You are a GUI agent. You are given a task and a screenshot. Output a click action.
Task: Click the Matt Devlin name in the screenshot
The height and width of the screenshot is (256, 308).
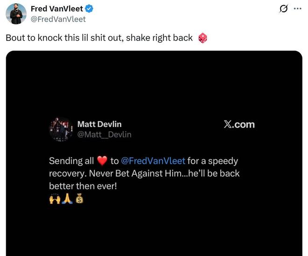click(99, 124)
